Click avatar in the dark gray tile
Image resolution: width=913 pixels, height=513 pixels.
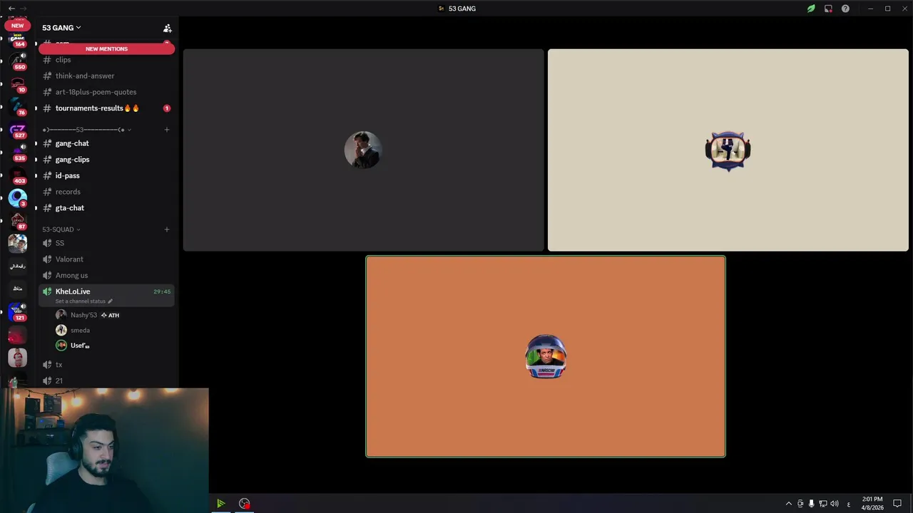(x=363, y=150)
